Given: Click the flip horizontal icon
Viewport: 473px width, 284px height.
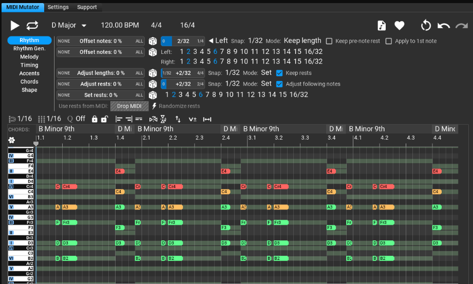Looking at the screenshot, I should point(153,119).
